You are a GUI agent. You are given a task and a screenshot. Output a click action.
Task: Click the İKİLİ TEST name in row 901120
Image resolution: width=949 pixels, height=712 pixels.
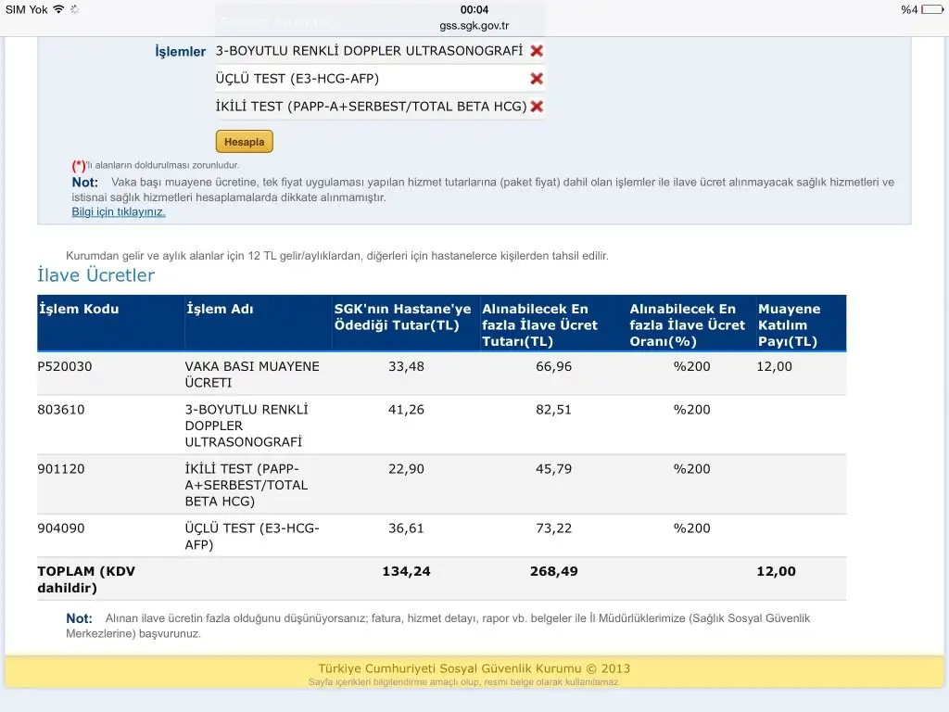pos(247,485)
